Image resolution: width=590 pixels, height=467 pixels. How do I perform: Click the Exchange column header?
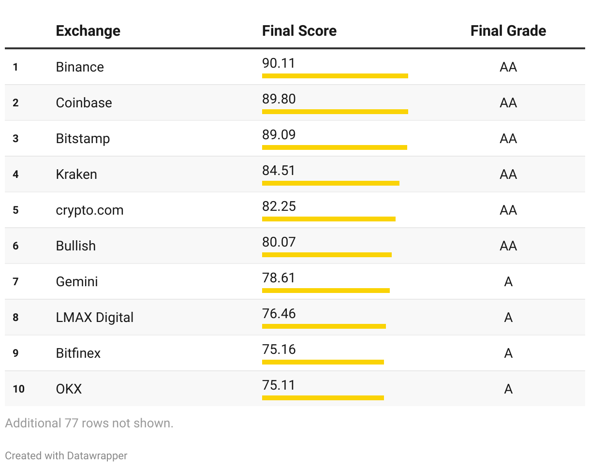tap(88, 31)
